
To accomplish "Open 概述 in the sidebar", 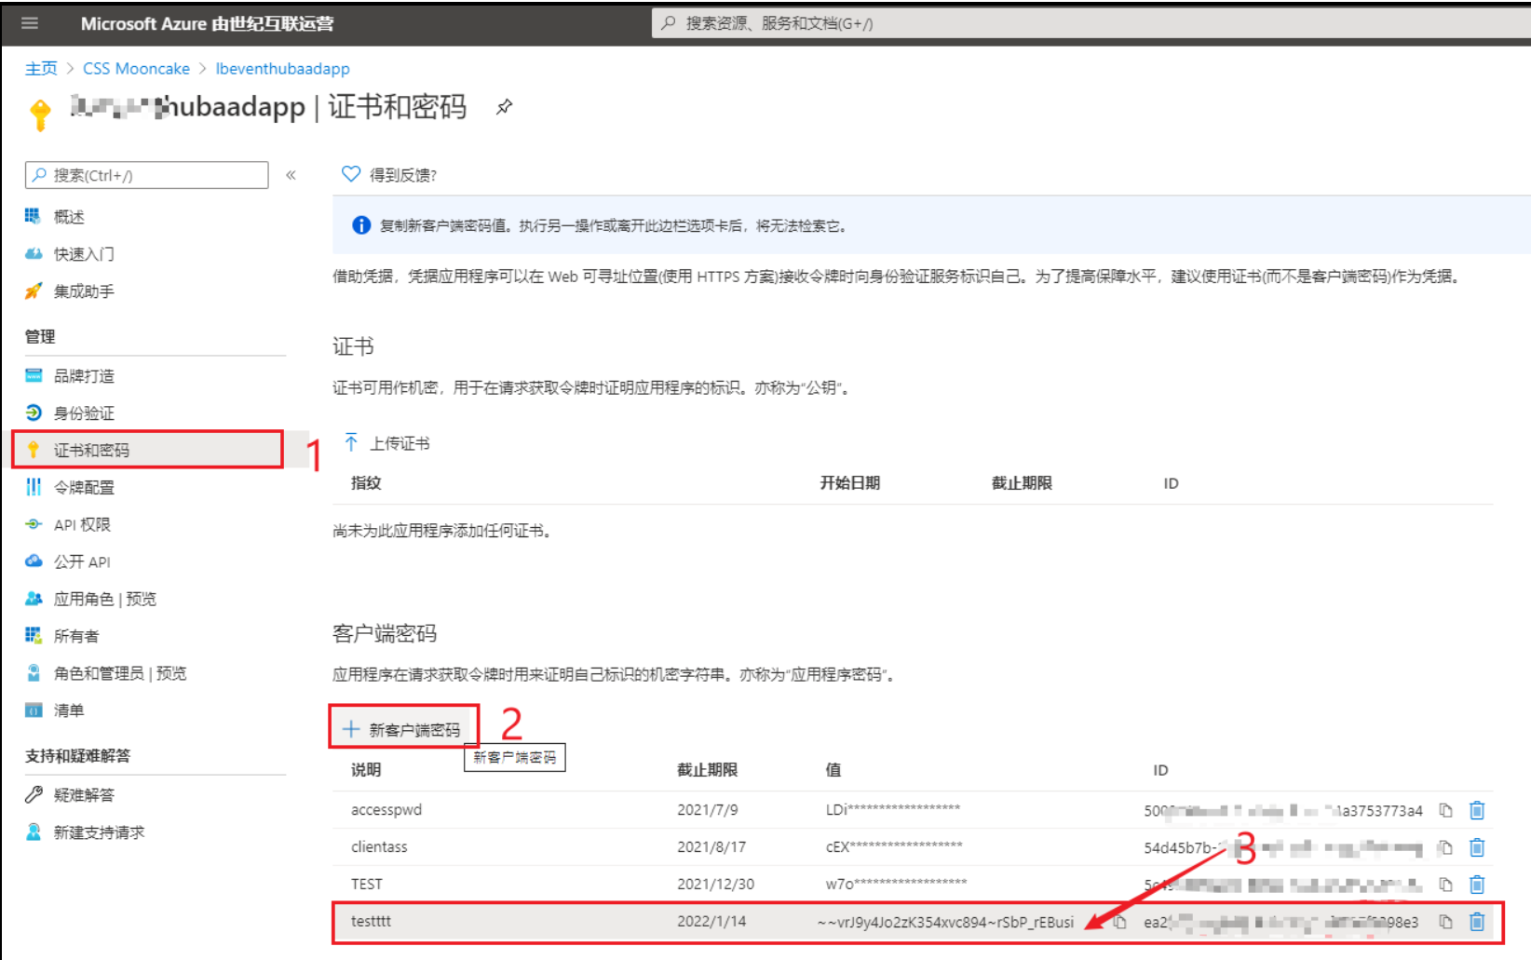I will 68,217.
